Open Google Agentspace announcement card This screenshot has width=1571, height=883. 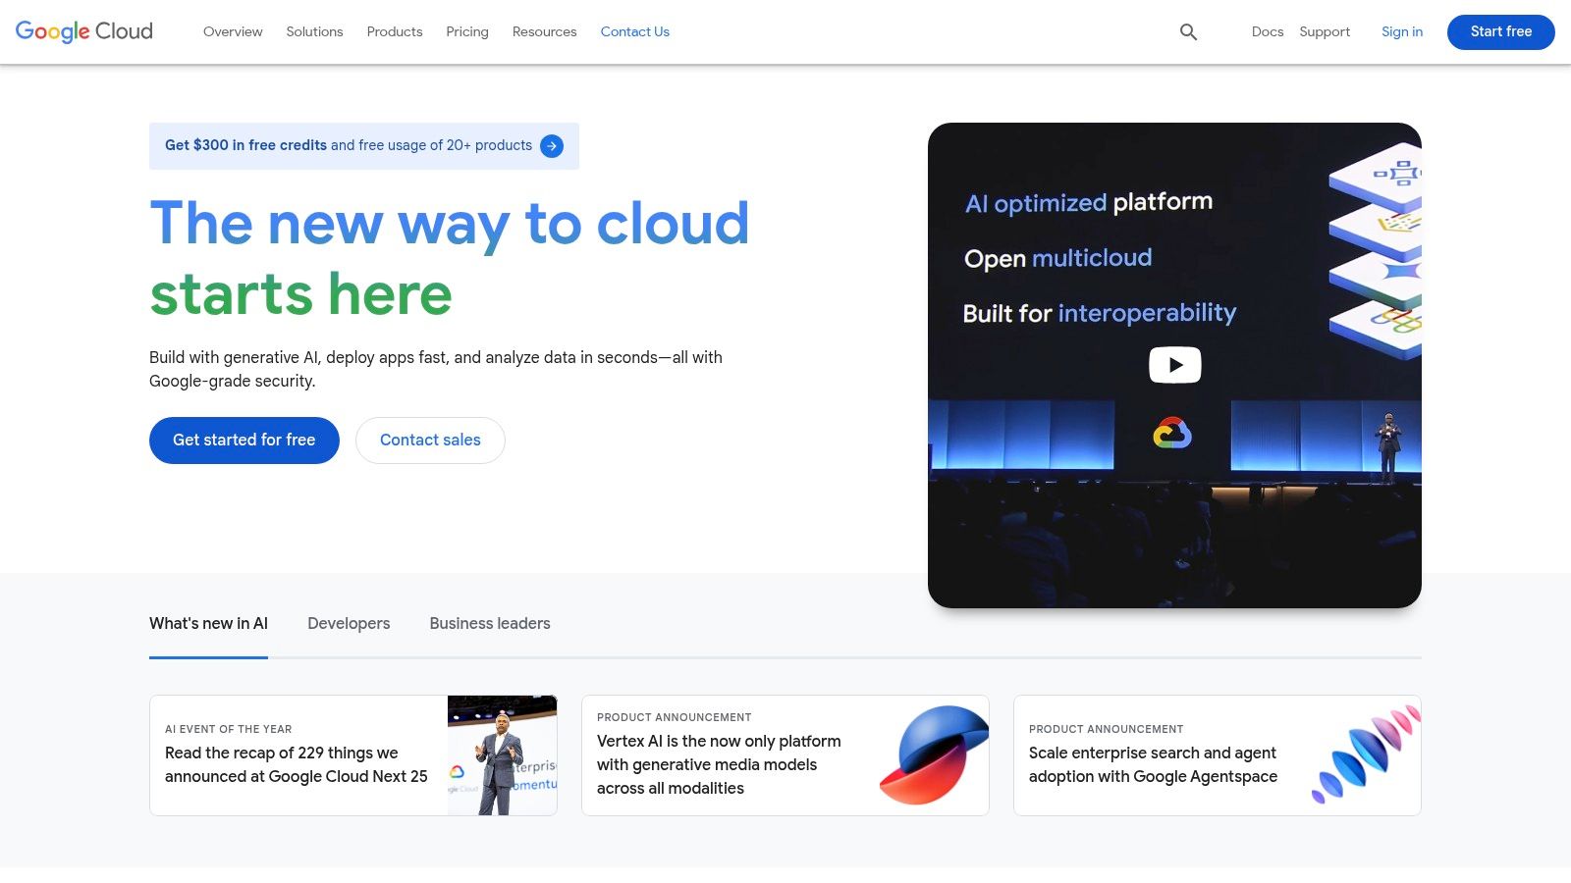pyautogui.click(x=1218, y=755)
